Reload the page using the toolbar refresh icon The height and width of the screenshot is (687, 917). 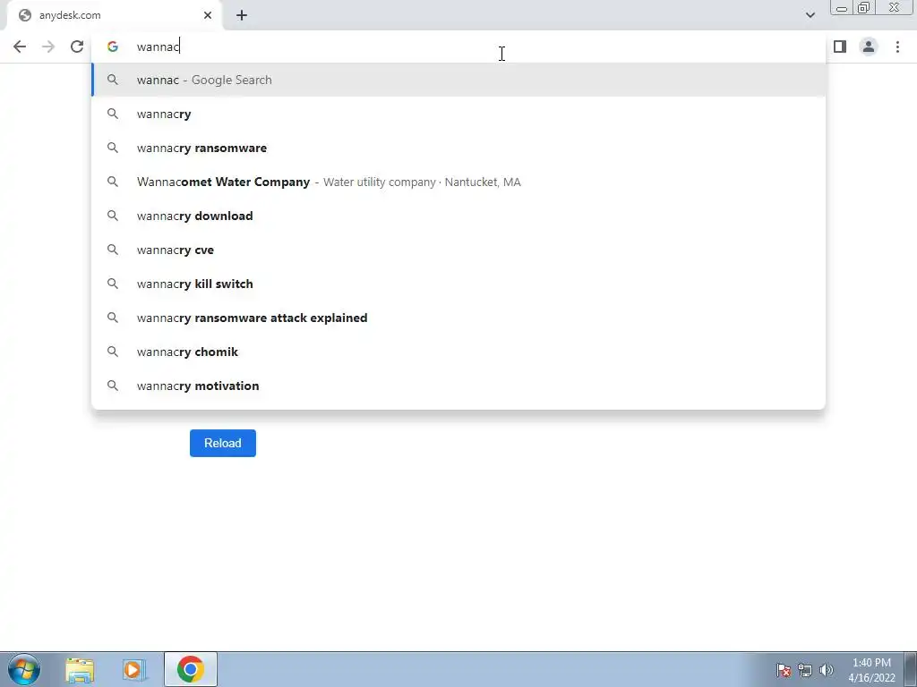(77, 47)
